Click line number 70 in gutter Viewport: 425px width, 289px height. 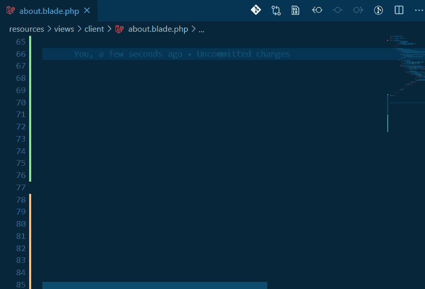tap(21, 103)
